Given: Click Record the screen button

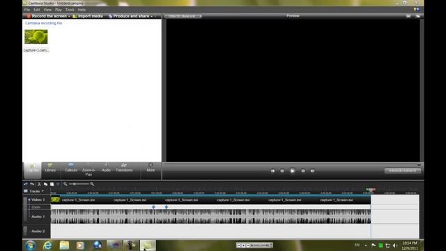Looking at the screenshot, I should pyautogui.click(x=47, y=16).
